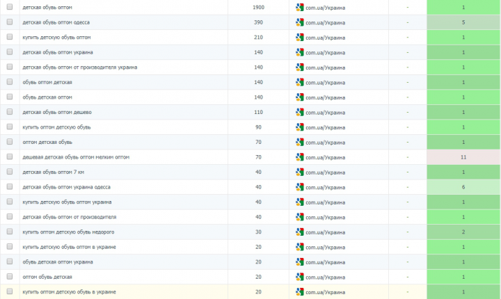
Task: Select checkbox for 'купить оптом детскую обувь в украине'
Action: click(10, 291)
